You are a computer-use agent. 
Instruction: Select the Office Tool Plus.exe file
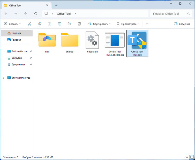tap(137, 43)
